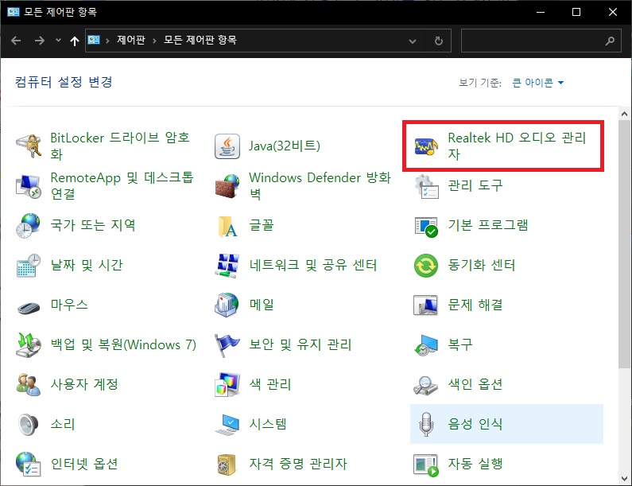Open 네트워크 및 공유 센터 icon
The height and width of the screenshot is (486, 632).
pyautogui.click(x=227, y=266)
